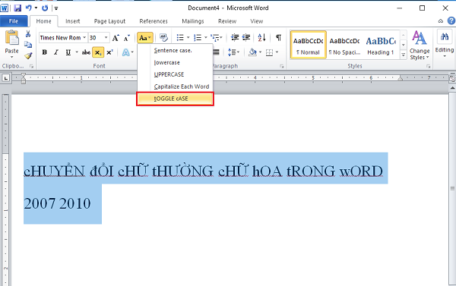Click the vertical scrollbar
The image size is (456, 286).
tap(452, 188)
